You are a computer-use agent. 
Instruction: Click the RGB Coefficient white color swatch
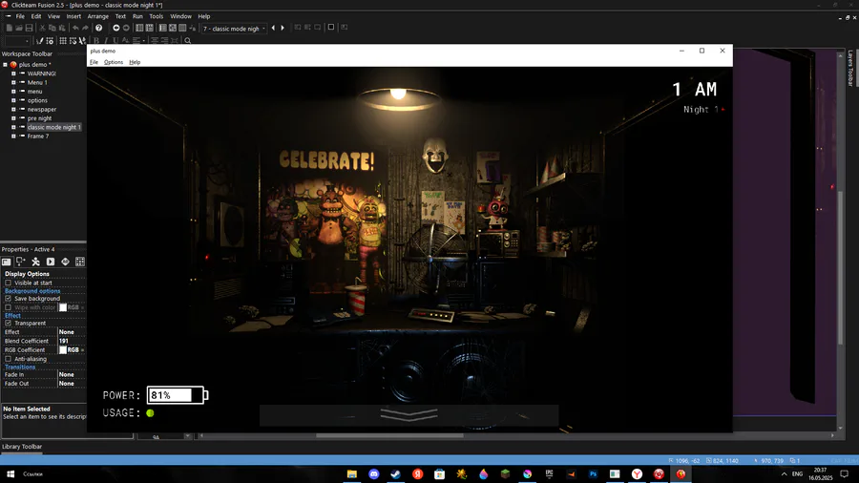(63, 350)
